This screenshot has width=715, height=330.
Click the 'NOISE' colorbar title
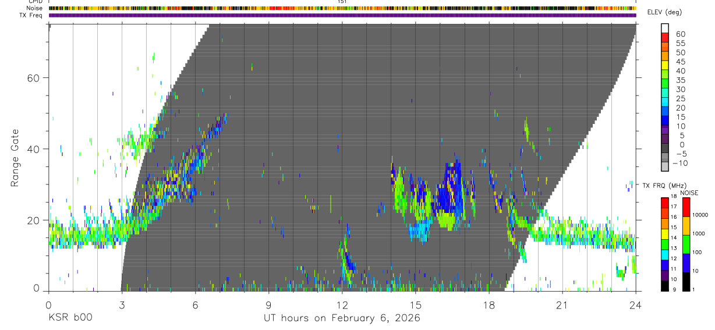coord(690,193)
